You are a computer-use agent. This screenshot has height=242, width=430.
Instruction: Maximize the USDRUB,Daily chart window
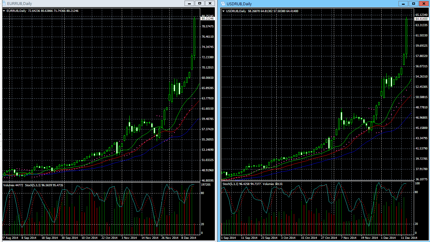coord(413,4)
